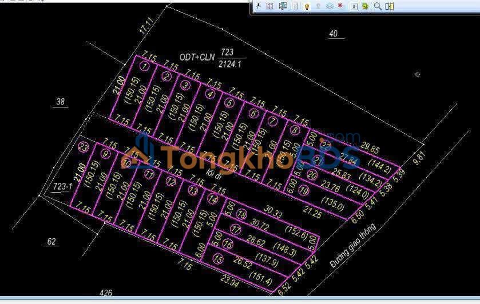The width and height of the screenshot is (480, 304).
Task: Click the four-squares grid icon
Action: pyautogui.click(x=270, y=6)
